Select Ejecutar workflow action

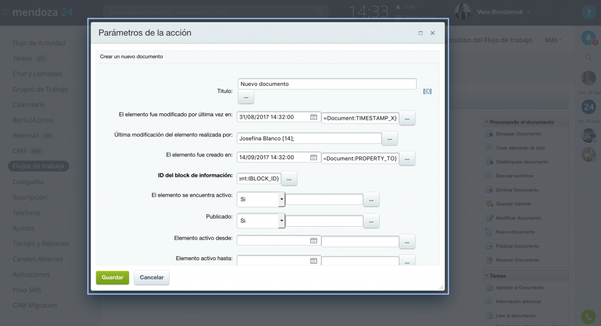tap(514, 176)
